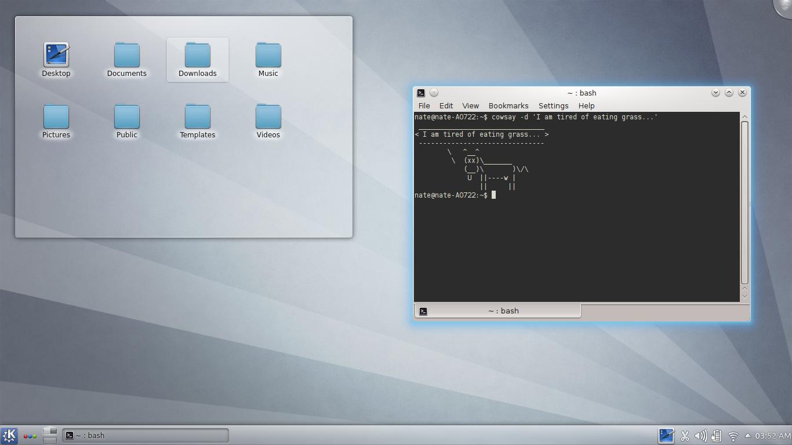
Task: Click the terminal vertical scrollbar thumb
Action: [745, 202]
